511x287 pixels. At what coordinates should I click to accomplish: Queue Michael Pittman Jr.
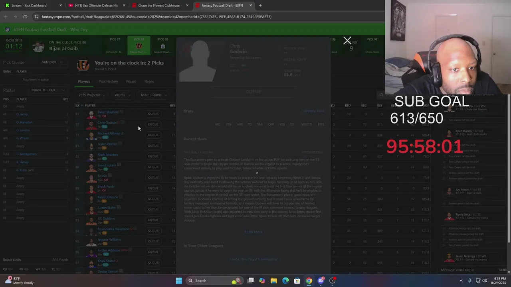[x=153, y=135]
